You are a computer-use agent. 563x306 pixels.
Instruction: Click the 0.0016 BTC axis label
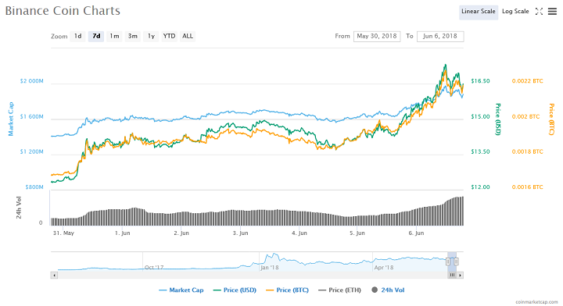pos(528,187)
